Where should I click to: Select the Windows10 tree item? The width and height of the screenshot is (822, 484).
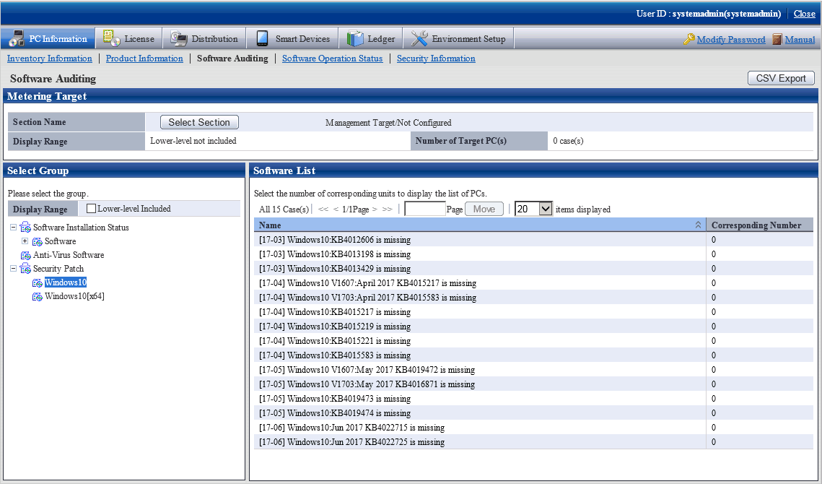(66, 282)
